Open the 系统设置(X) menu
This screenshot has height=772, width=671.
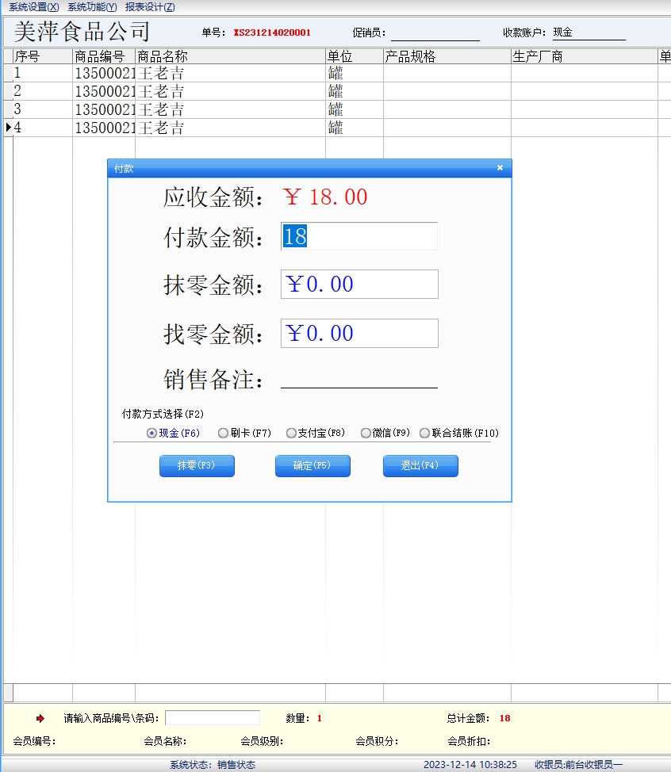34,7
